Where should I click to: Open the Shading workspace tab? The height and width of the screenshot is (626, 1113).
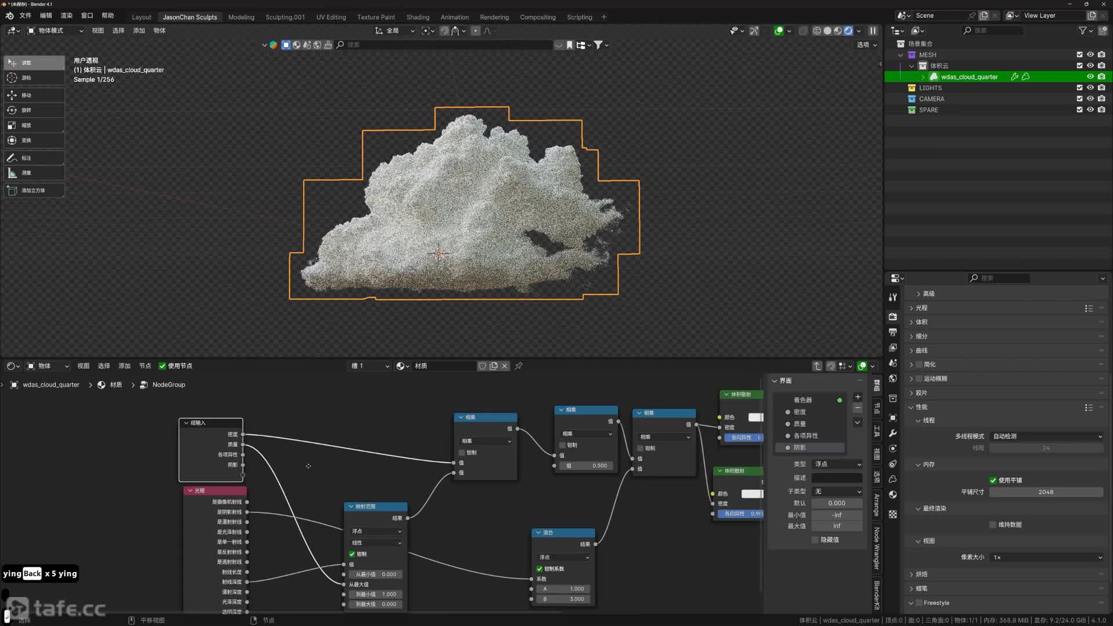point(418,17)
